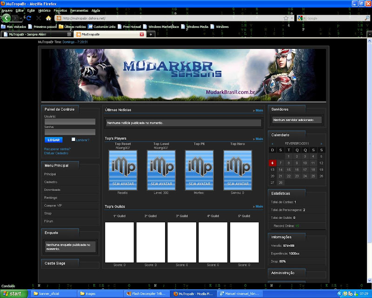Open the Favoritos menu
This screenshot has height=298, width=372.
[60, 10]
